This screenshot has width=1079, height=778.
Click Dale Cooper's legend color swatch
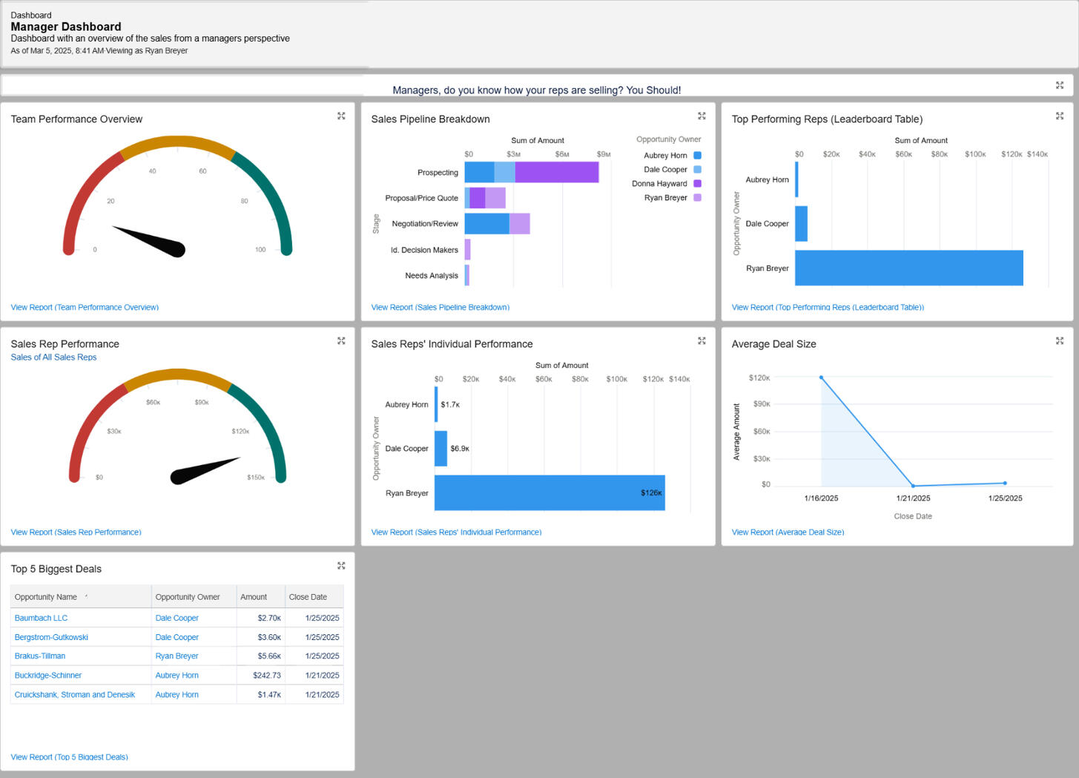[696, 169]
